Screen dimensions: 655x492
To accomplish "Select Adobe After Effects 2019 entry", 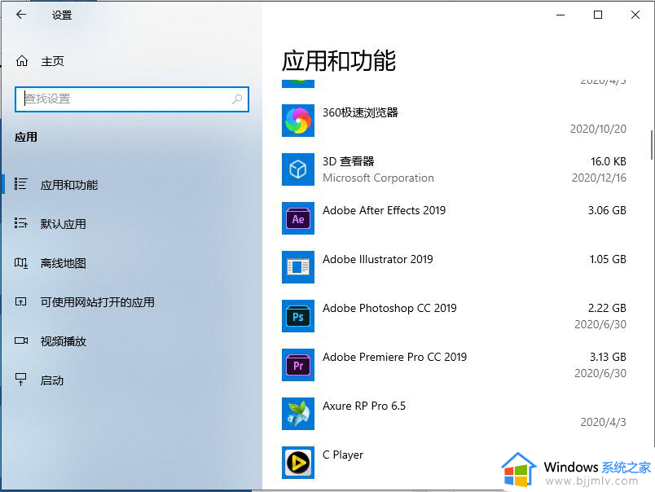I will [x=384, y=210].
